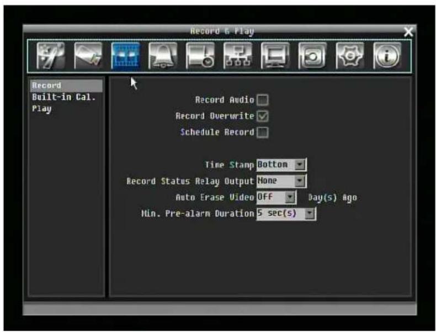
Task: Open the camera-with-clock settings icon
Action: pyautogui.click(x=200, y=56)
